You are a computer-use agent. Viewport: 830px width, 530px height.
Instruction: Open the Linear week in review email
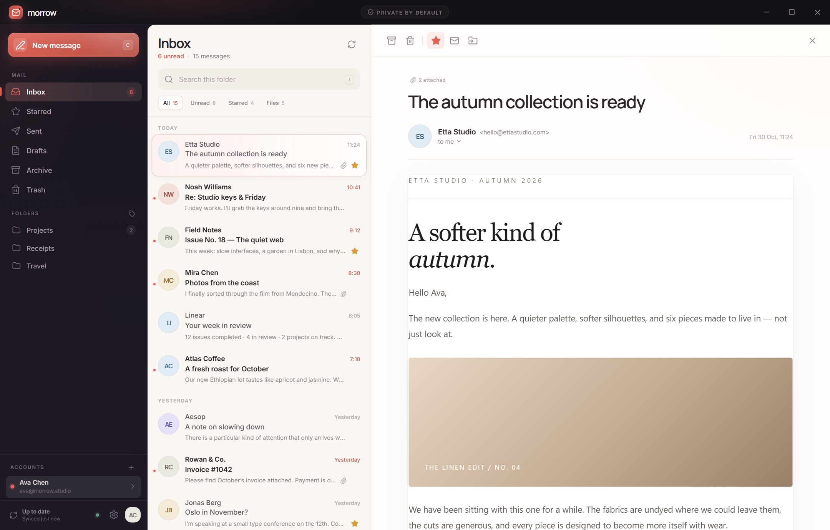pyautogui.click(x=259, y=326)
